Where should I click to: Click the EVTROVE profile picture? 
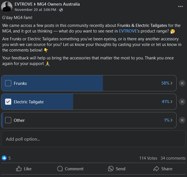(x=7, y=7)
